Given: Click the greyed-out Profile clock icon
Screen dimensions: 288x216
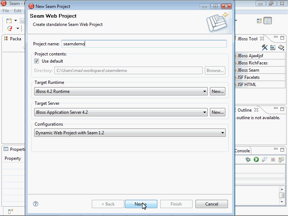Looking at the screenshot, I should pos(265,159).
